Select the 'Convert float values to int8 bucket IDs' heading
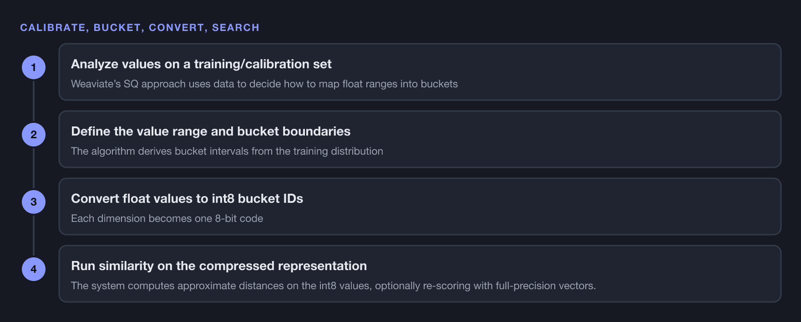The height and width of the screenshot is (322, 801). coord(187,198)
